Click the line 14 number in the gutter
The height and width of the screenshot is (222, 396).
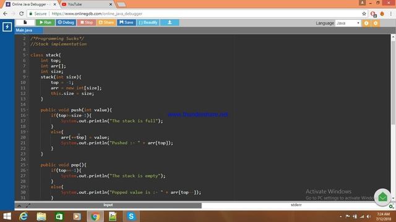[23, 104]
